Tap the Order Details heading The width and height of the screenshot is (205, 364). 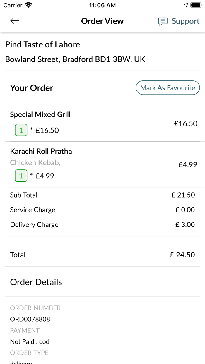36,282
